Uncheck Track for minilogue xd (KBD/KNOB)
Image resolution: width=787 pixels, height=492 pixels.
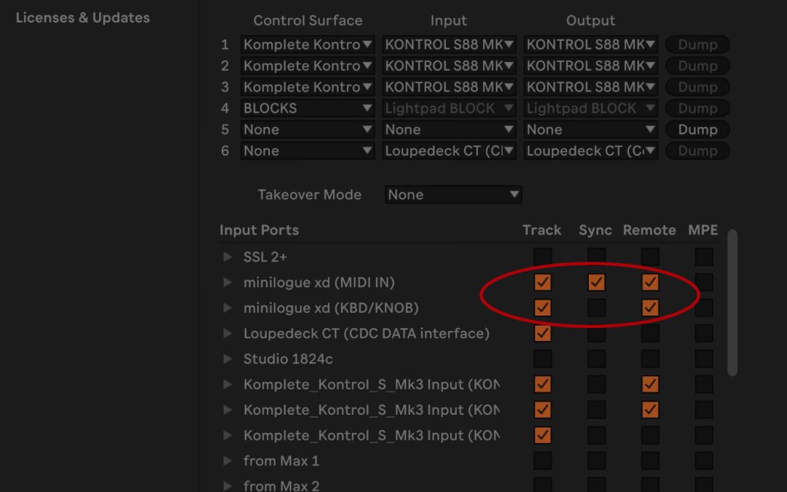542,308
